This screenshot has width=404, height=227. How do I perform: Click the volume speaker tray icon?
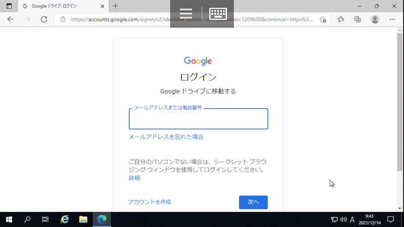pyautogui.click(x=343, y=219)
